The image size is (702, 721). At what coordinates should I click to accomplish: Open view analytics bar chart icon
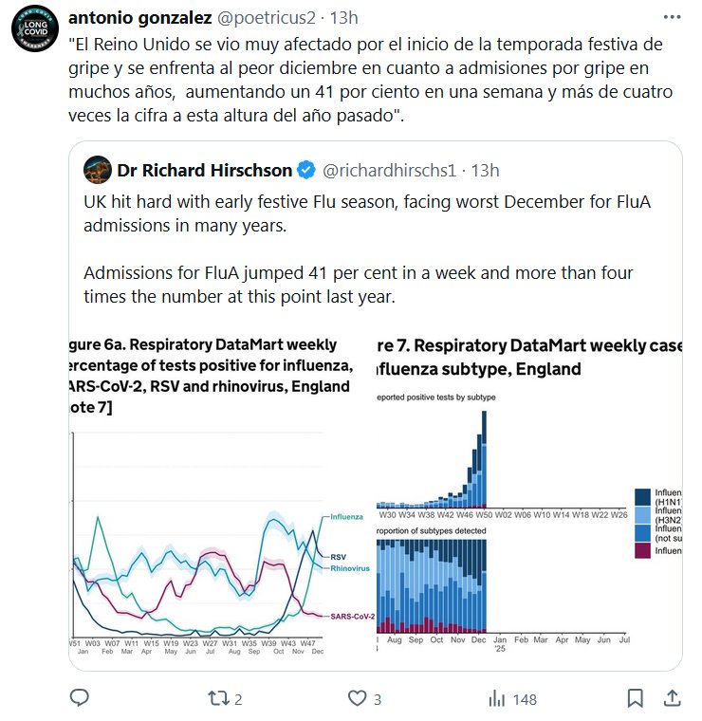496,699
